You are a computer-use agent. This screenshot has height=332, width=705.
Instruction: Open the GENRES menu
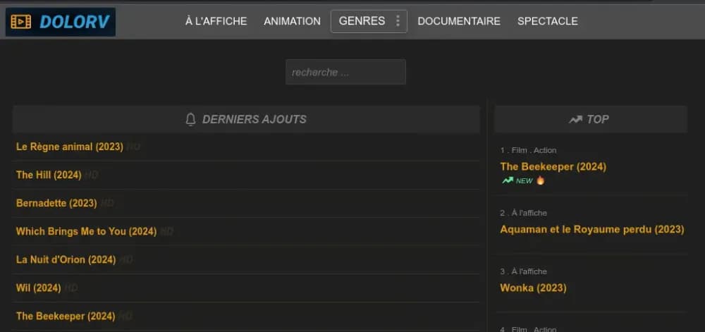[x=362, y=21]
